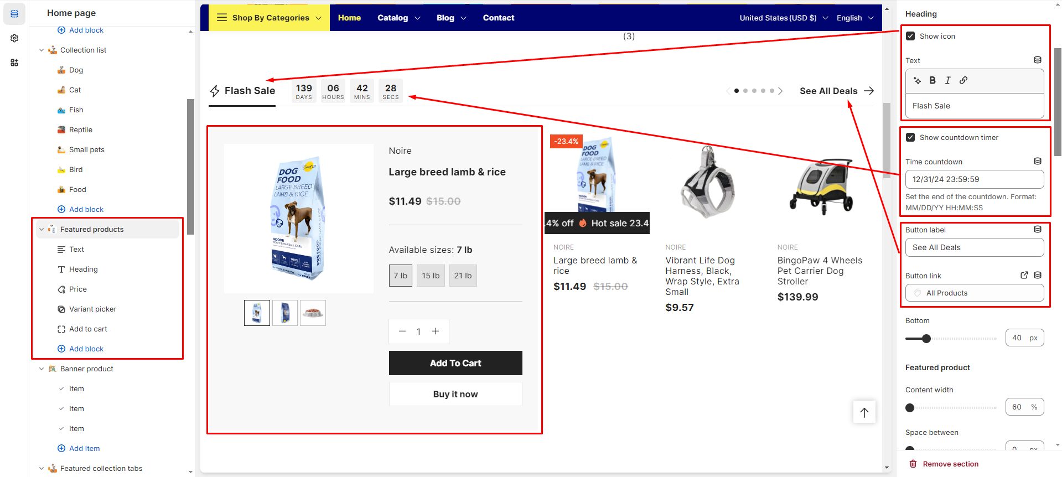Uncheck the Show icon checkbox
Screen dimensions: 1062x477
tap(910, 36)
